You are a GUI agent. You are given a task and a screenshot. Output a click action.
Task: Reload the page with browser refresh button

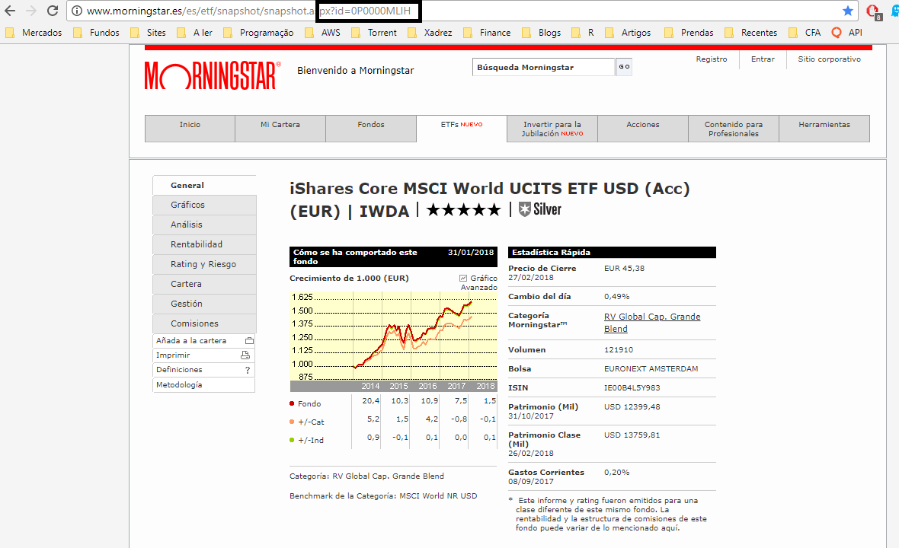click(53, 11)
